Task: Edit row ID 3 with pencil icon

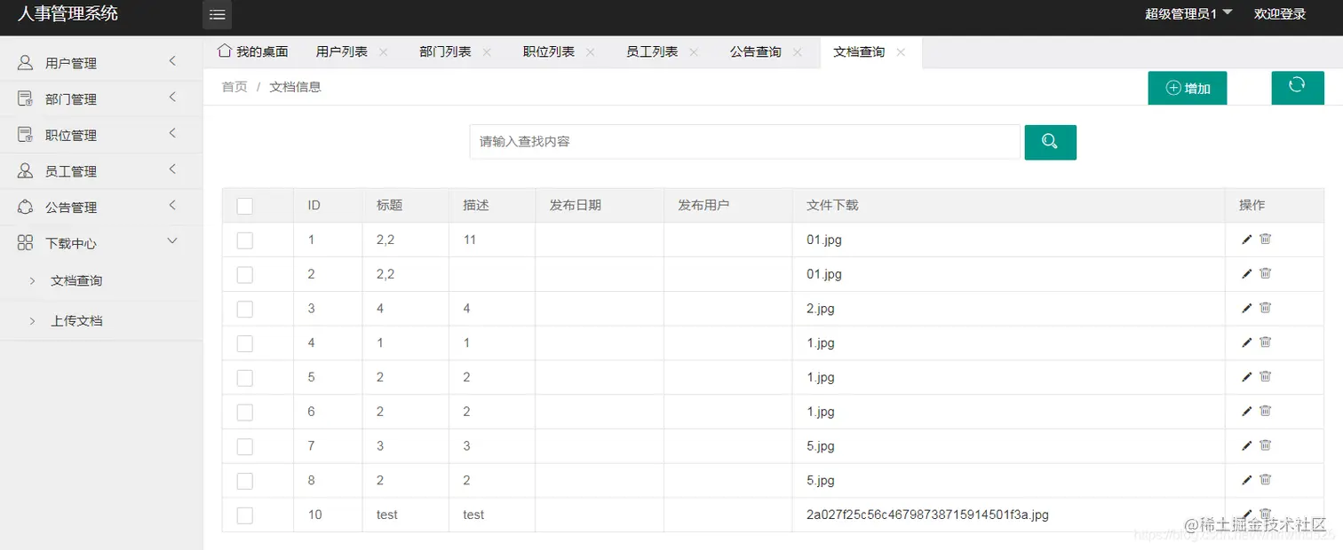Action: pyautogui.click(x=1247, y=308)
